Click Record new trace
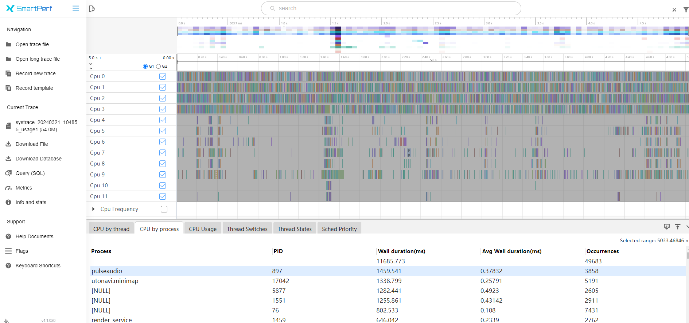This screenshot has width=689, height=323. [36, 73]
